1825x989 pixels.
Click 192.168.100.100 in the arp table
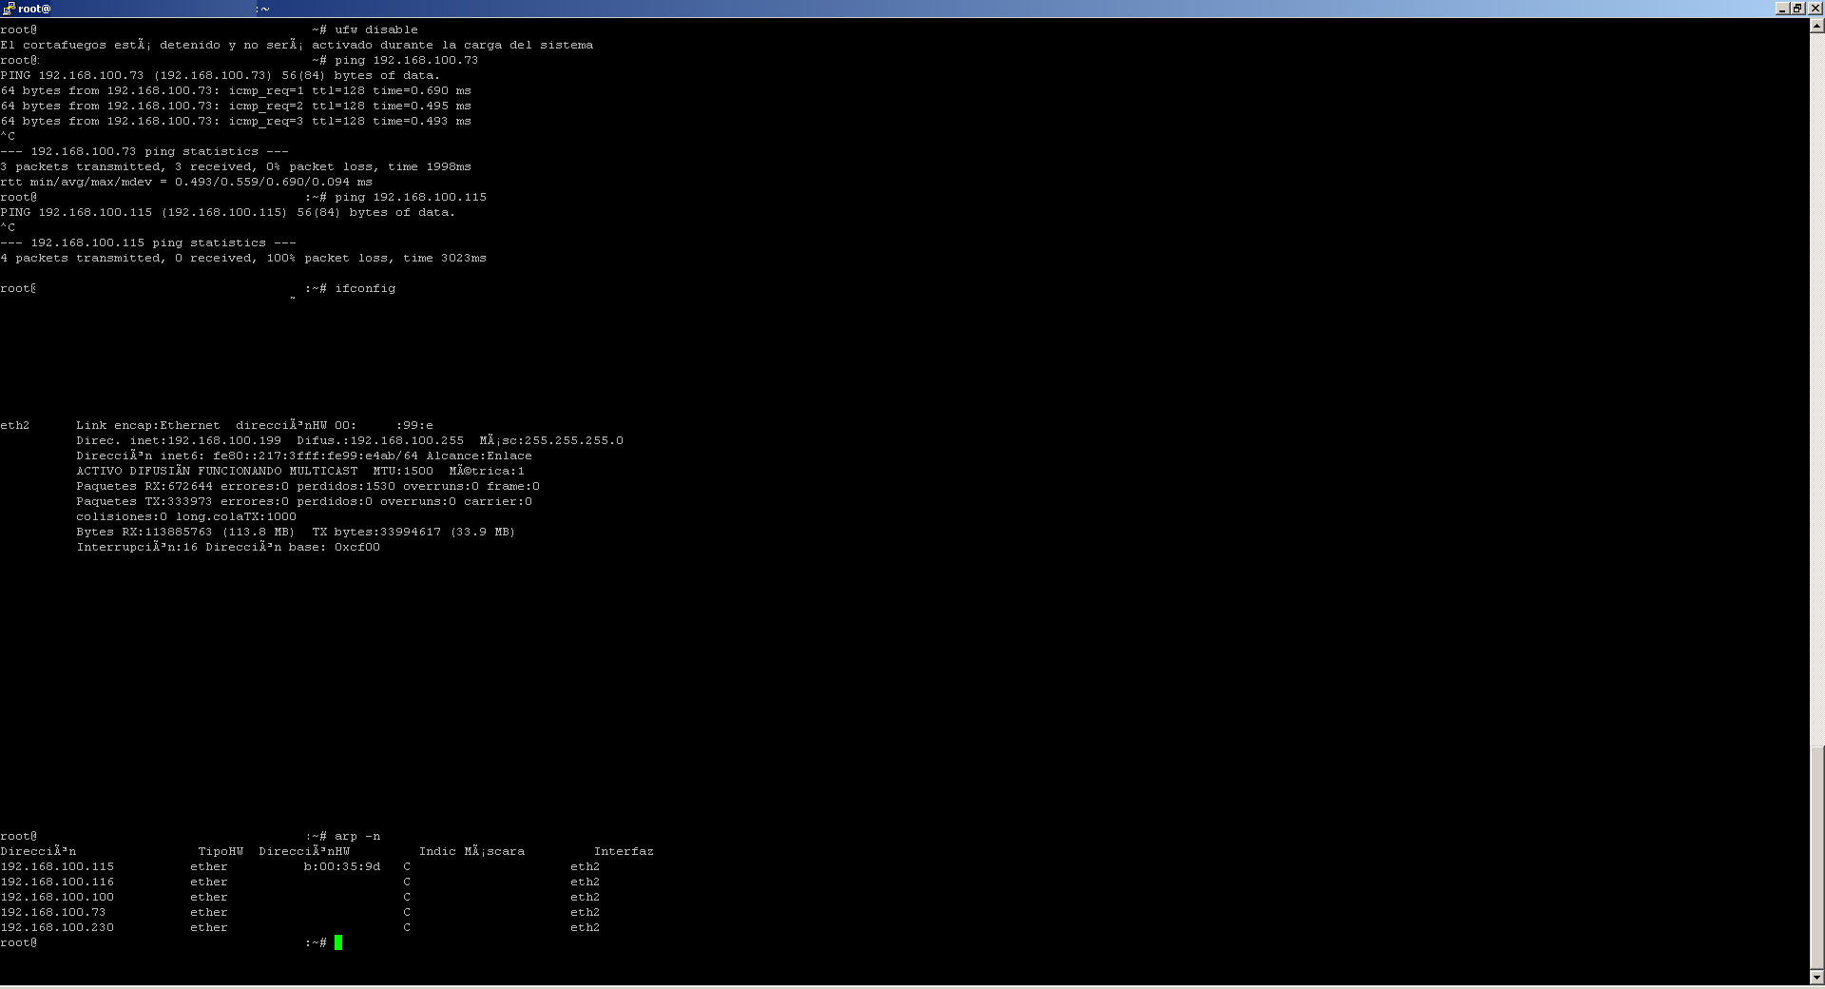tap(57, 897)
